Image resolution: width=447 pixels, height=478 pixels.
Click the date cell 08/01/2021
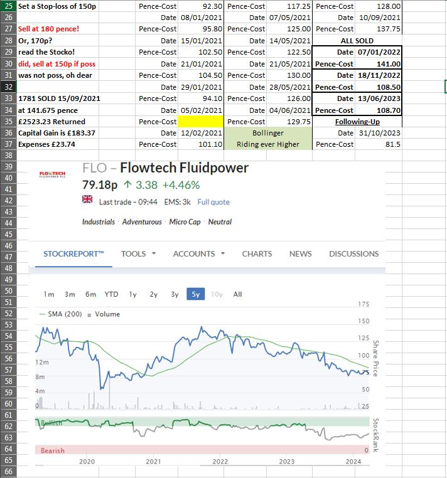(201, 18)
